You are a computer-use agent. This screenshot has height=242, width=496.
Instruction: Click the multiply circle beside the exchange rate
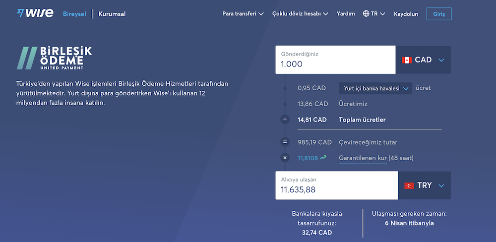pyautogui.click(x=285, y=158)
